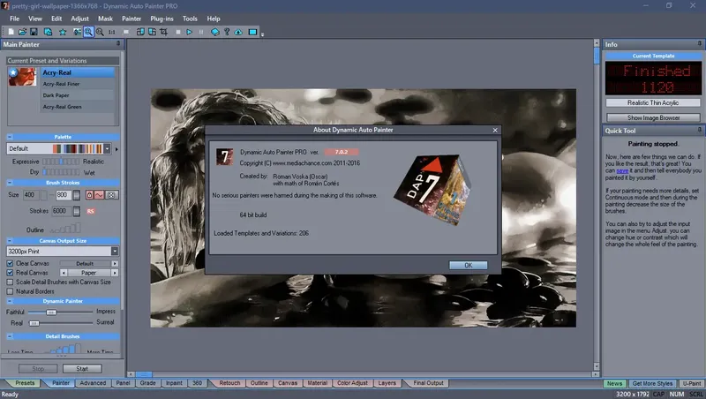Save the painting with the floppy disk icon
This screenshot has height=399, width=706.
pyautogui.click(x=34, y=32)
